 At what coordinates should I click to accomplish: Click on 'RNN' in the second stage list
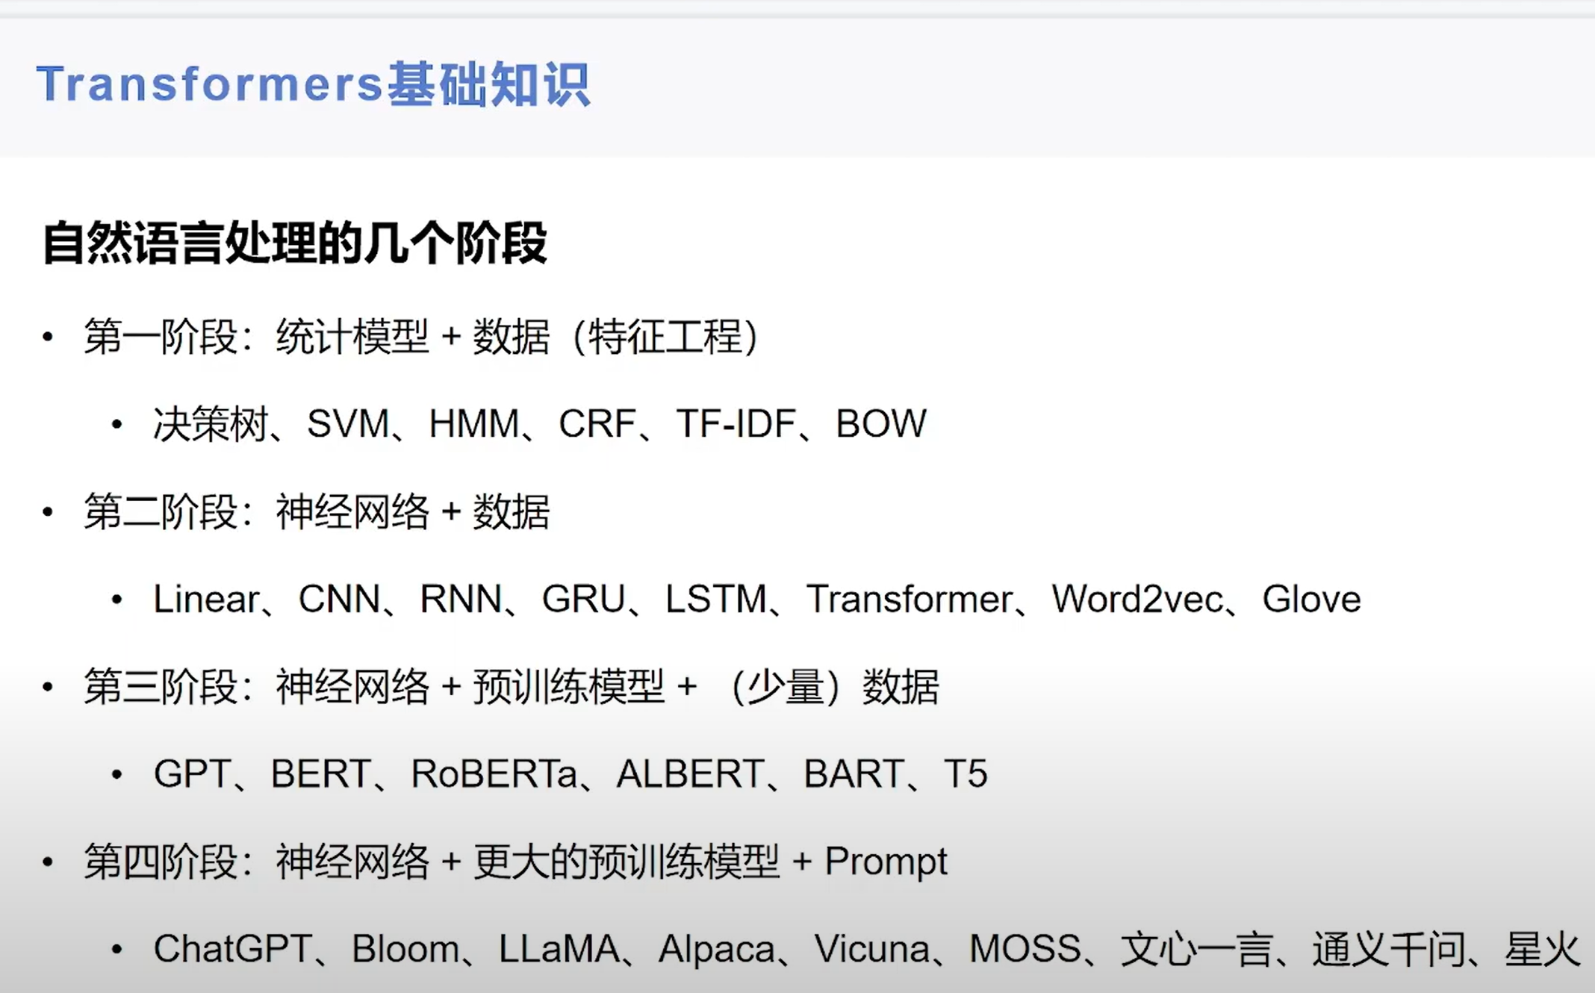click(461, 599)
